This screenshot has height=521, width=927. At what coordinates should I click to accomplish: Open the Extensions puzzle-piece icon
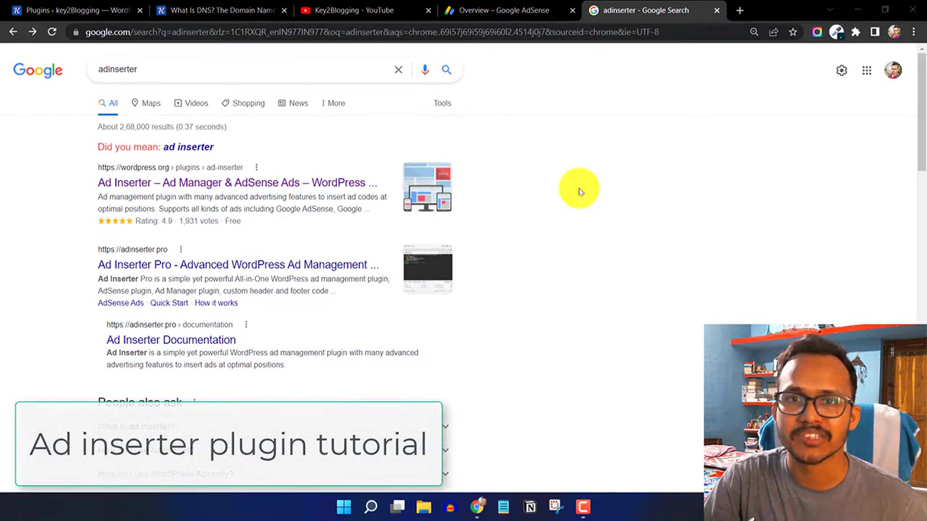[x=856, y=32]
